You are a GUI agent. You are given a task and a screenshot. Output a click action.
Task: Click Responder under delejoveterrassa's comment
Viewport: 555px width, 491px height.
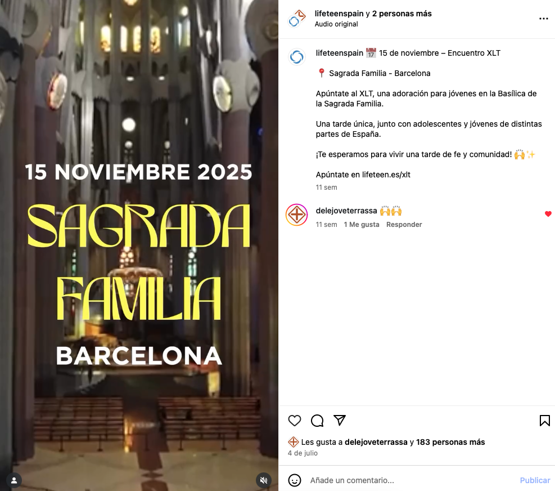click(x=404, y=225)
